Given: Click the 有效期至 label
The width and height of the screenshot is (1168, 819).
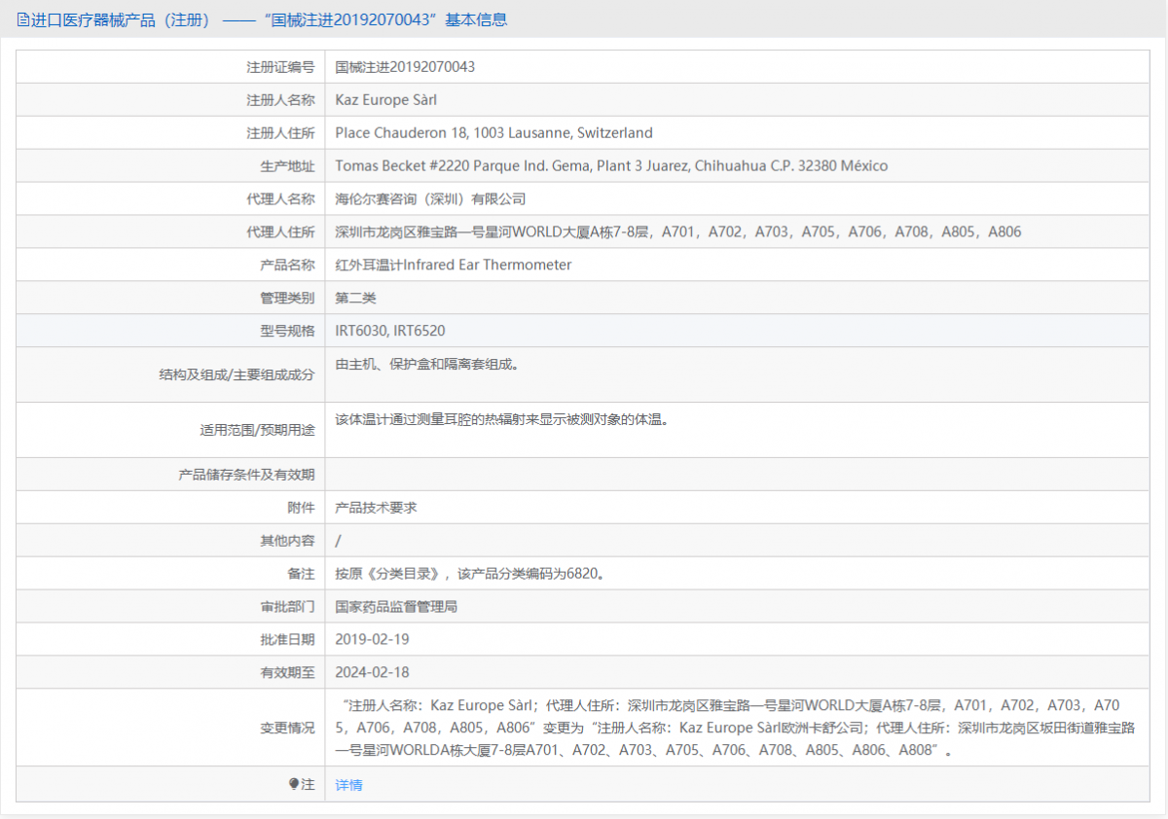Looking at the screenshot, I should 287,672.
